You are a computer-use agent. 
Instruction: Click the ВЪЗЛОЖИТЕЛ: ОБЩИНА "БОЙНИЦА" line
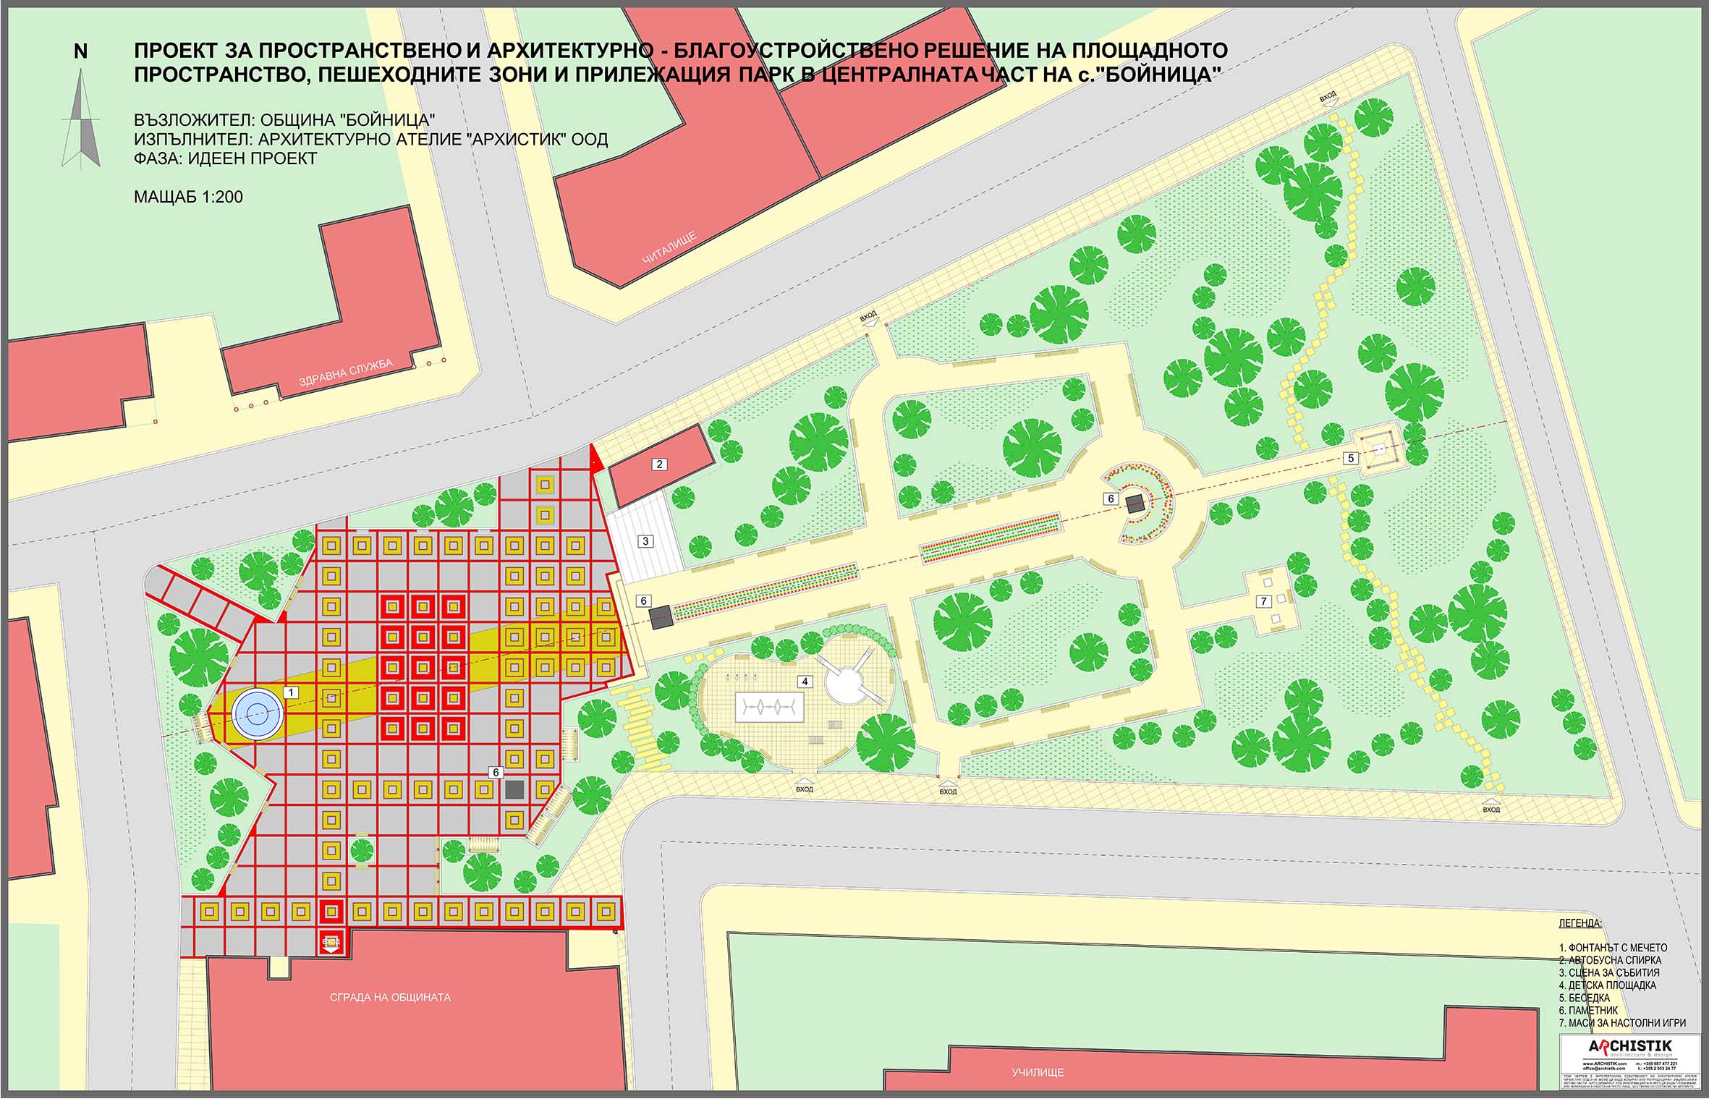click(284, 120)
